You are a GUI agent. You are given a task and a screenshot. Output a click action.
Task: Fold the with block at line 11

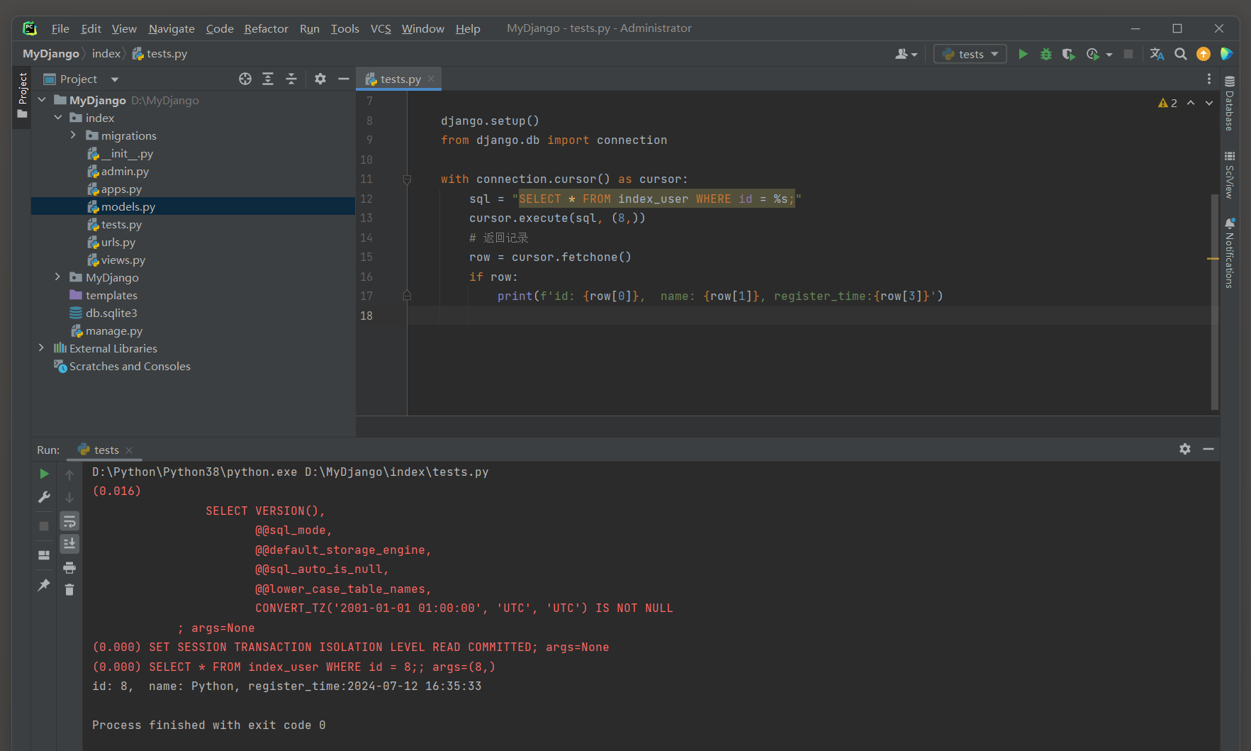407,179
